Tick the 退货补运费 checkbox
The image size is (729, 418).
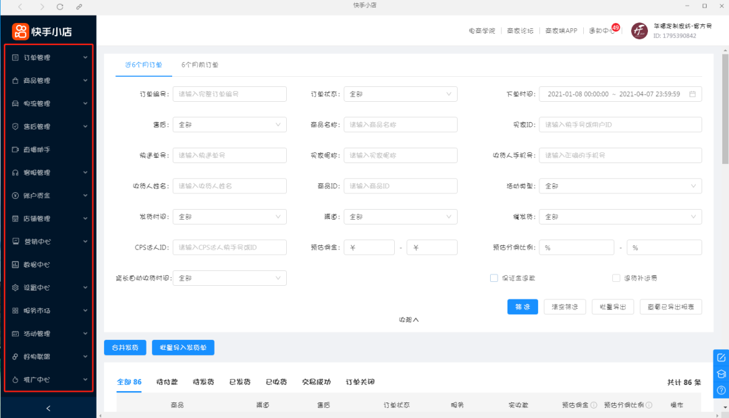[x=616, y=278]
